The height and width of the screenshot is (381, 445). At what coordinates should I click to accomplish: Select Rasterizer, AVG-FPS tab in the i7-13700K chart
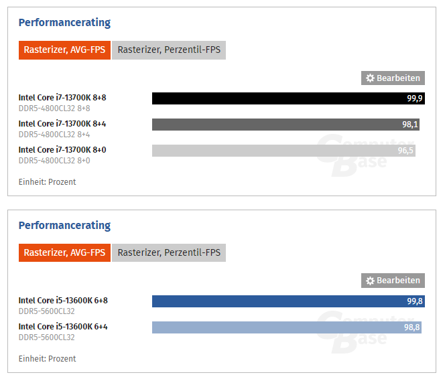tap(64, 50)
